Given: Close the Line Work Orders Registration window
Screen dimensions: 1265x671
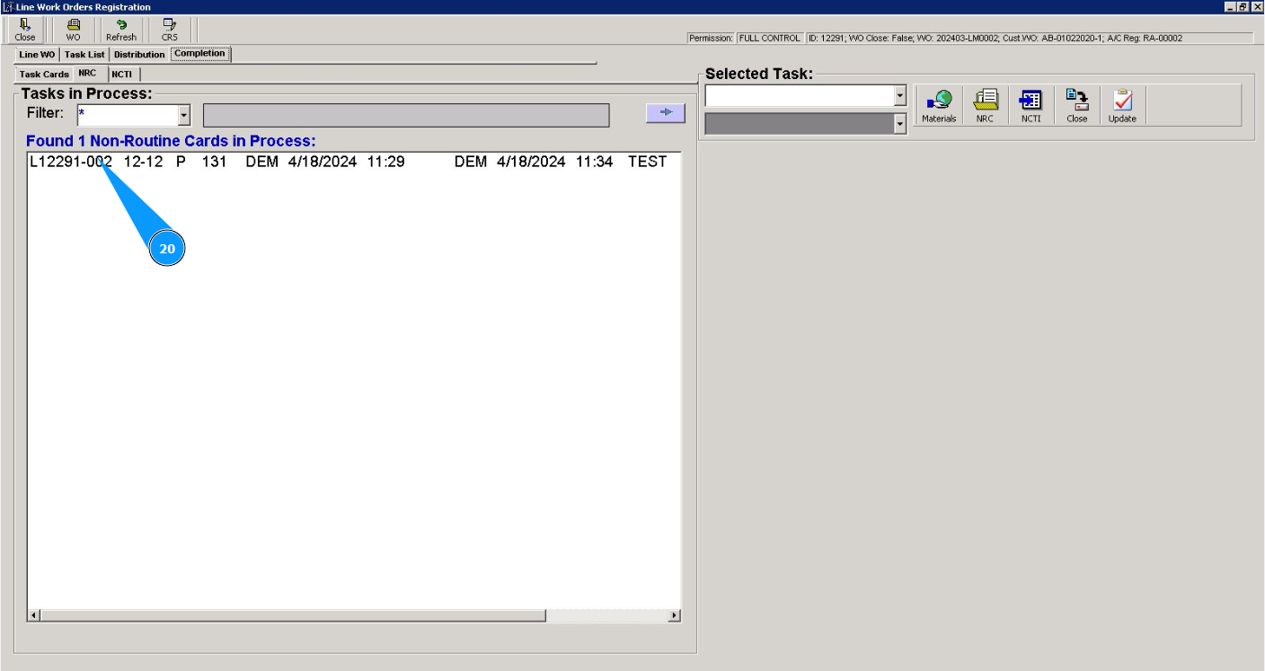Looking at the screenshot, I should pos(1257,6).
